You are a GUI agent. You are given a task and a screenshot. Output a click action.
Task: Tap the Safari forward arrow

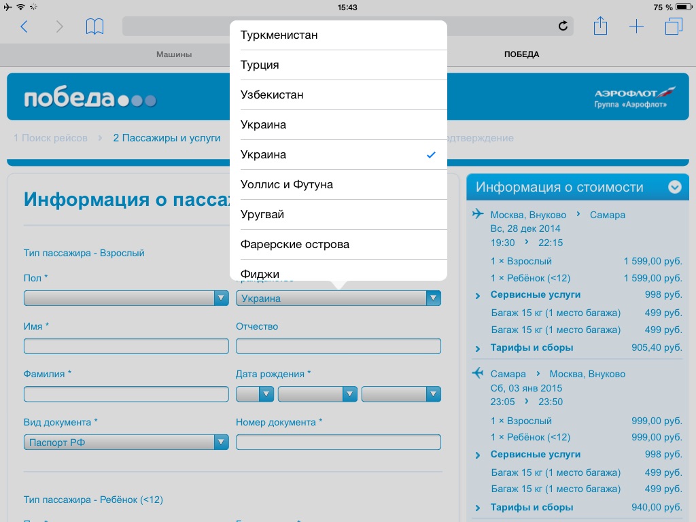click(59, 27)
